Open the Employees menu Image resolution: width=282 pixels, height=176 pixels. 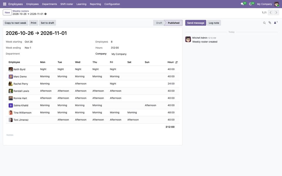click(32, 4)
